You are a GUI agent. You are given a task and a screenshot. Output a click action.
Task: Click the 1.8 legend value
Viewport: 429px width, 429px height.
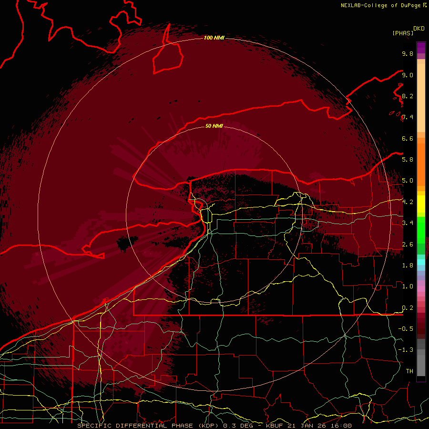click(x=408, y=266)
